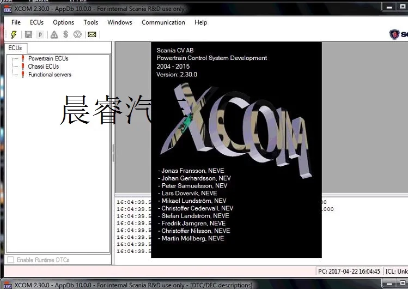Click 'Scania CV AB' splash text
Screen dimensions: 408x289
(x=175, y=50)
